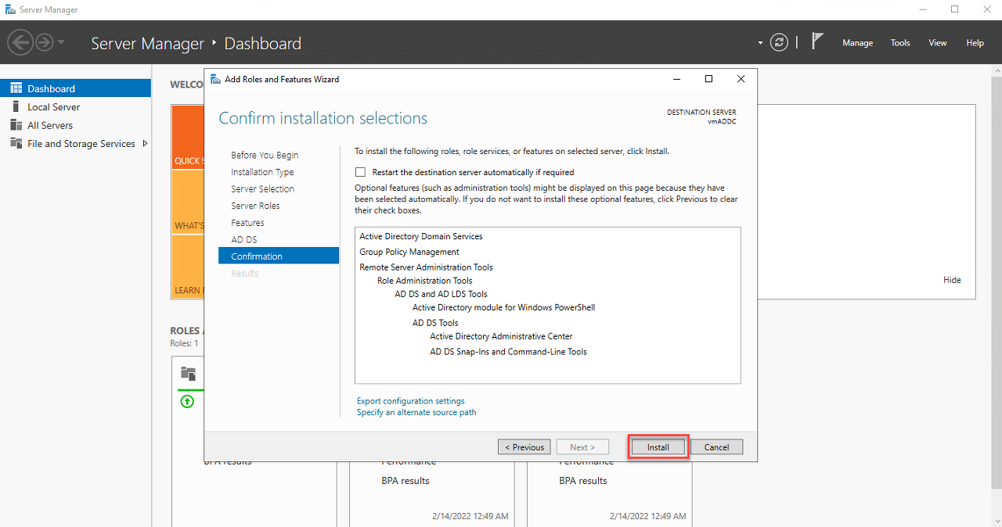Click Specify an alternate source path link

(x=416, y=412)
